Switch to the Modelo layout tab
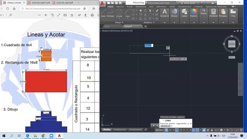This screenshot has width=247, height=139. 107,130
